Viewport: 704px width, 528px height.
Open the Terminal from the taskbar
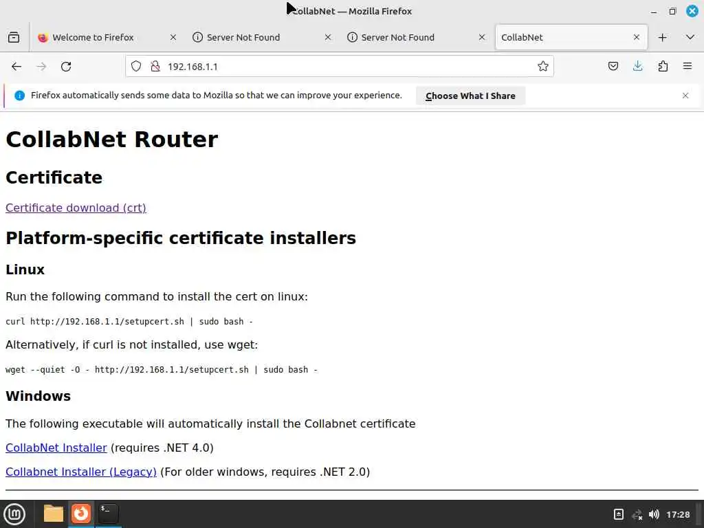point(108,514)
